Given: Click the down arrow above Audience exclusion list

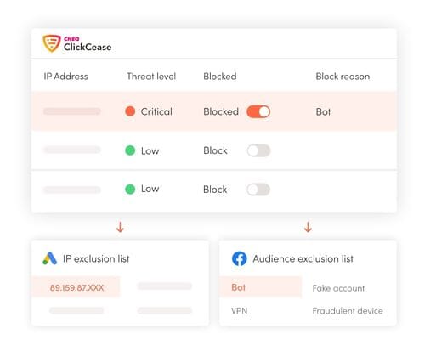Looking at the screenshot, I should click(x=308, y=227).
